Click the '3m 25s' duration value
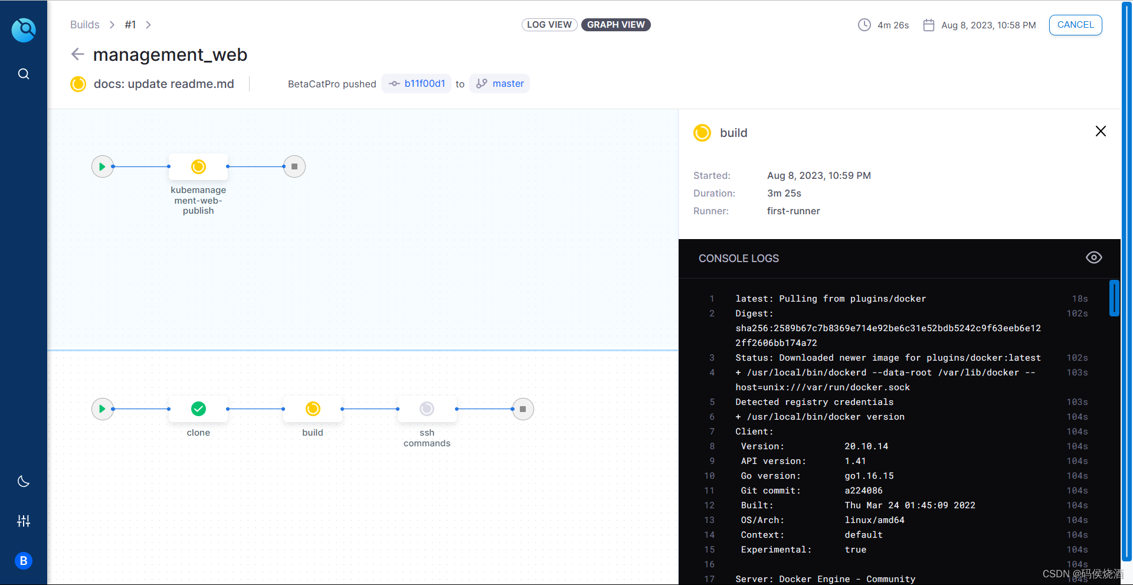Image resolution: width=1133 pixels, height=585 pixels. (784, 193)
